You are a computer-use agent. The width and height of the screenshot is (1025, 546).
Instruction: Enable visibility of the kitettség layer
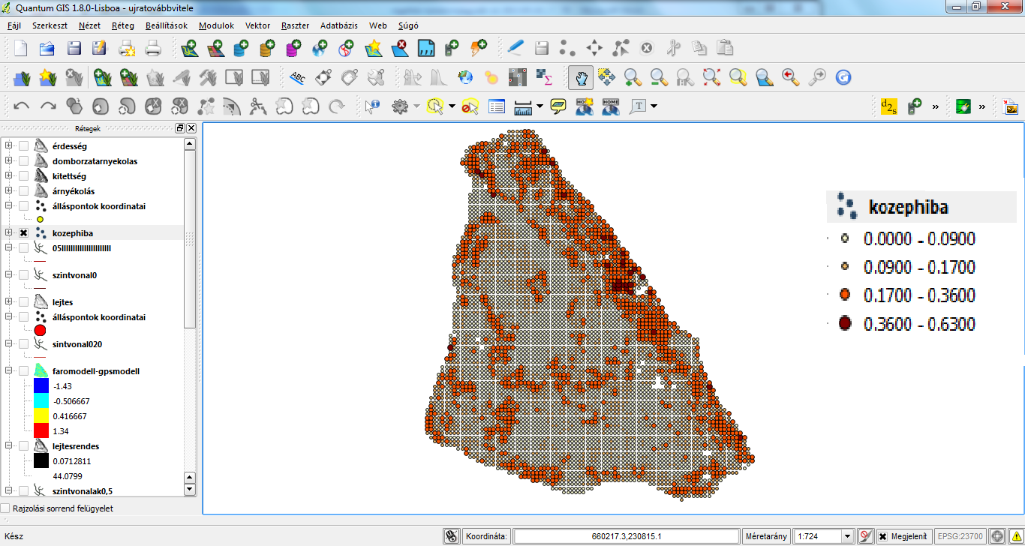[23, 176]
